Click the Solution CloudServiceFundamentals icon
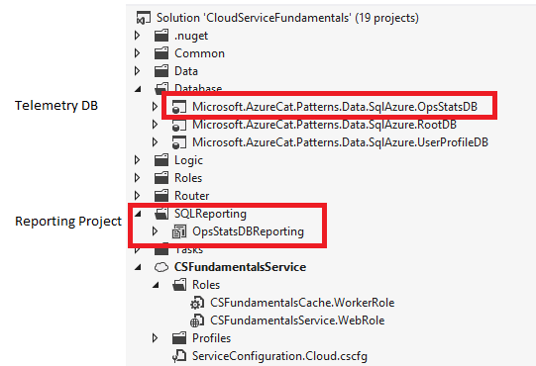Image resolution: width=536 pixels, height=366 pixels. click(x=144, y=18)
